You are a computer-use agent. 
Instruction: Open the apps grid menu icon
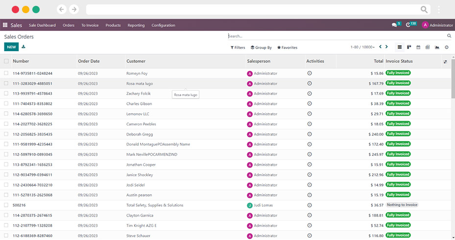(x=5, y=25)
